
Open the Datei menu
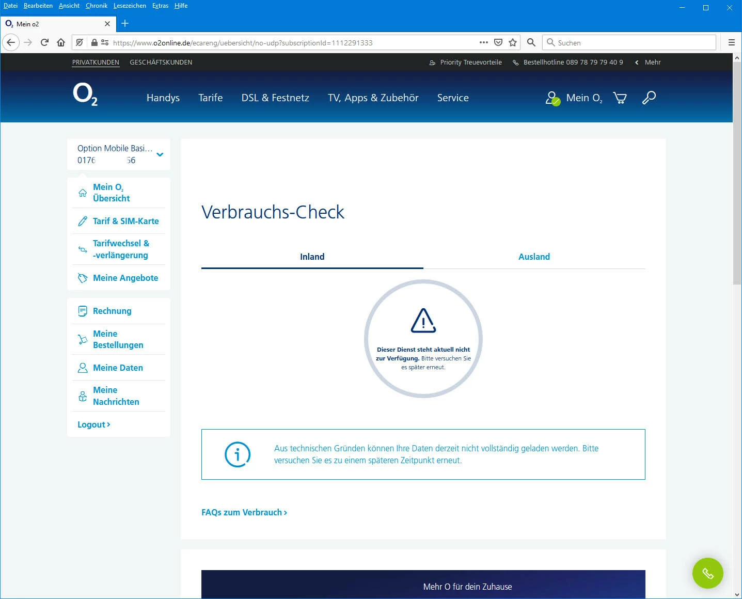click(x=10, y=6)
